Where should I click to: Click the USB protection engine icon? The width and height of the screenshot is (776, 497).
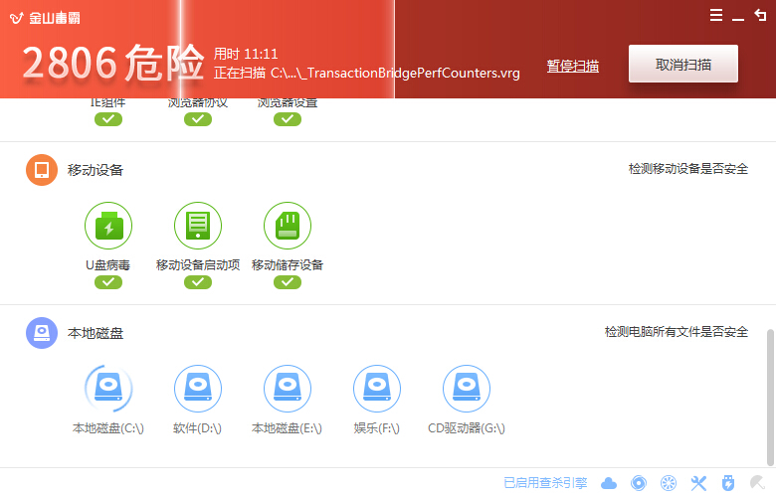click(728, 483)
